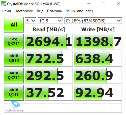
Task: Start the 4KiB Q1T1 test
Action: 14,93
